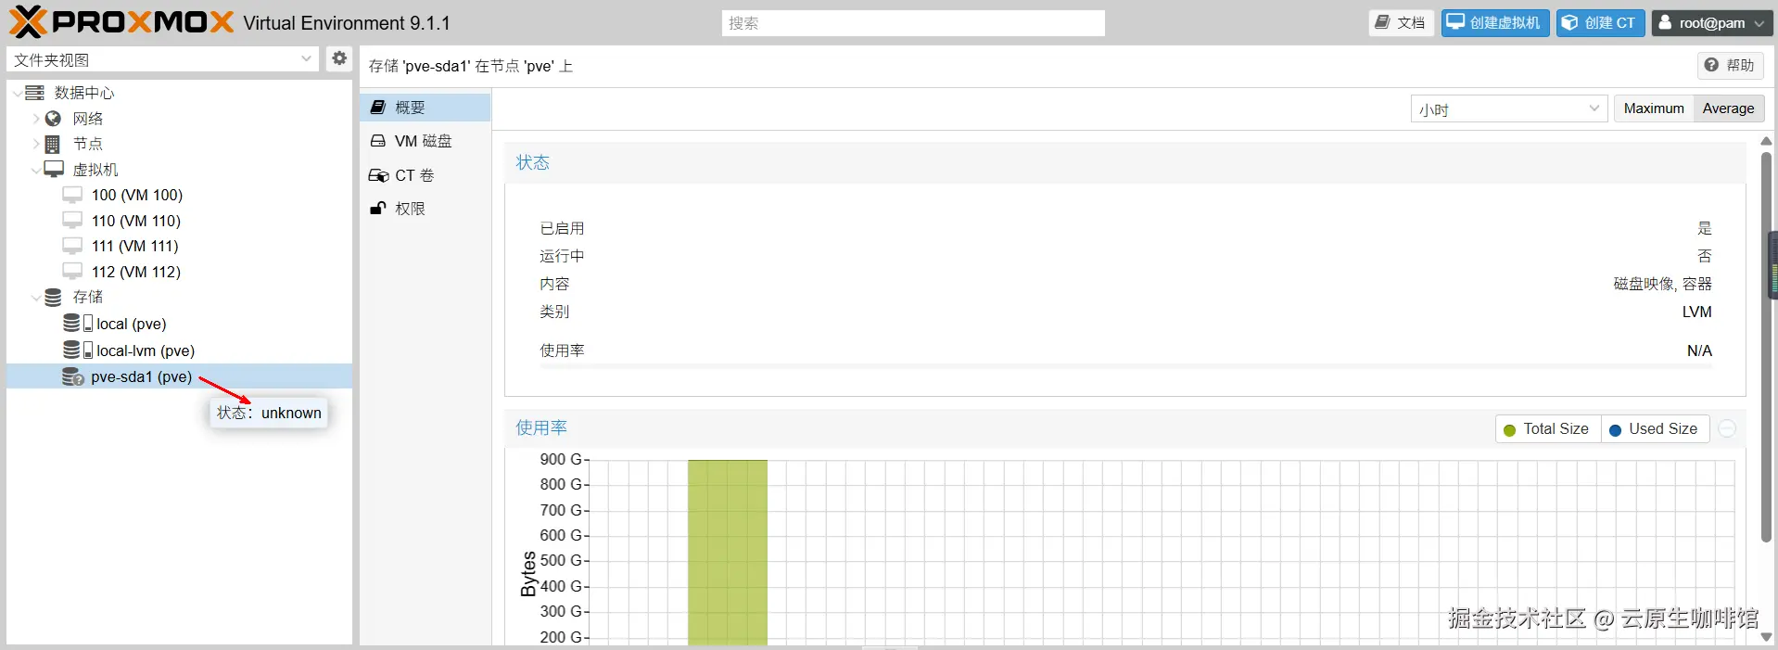Click the Proxmox logo
1778x650 pixels.
pyautogui.click(x=121, y=22)
